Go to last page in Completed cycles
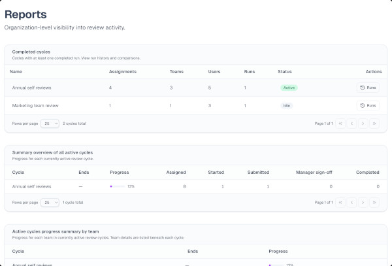Screen dimensions: 392x266 pyautogui.click(x=374, y=124)
